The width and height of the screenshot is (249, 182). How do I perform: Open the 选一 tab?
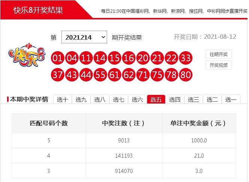231,99
